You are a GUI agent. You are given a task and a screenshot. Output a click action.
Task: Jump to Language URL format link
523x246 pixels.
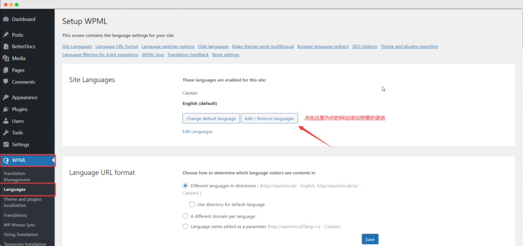117,47
